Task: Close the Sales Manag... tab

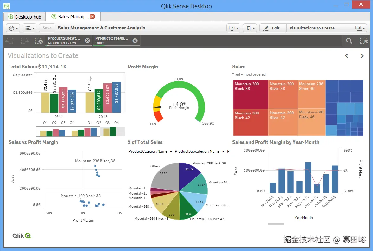Action: coord(93,16)
